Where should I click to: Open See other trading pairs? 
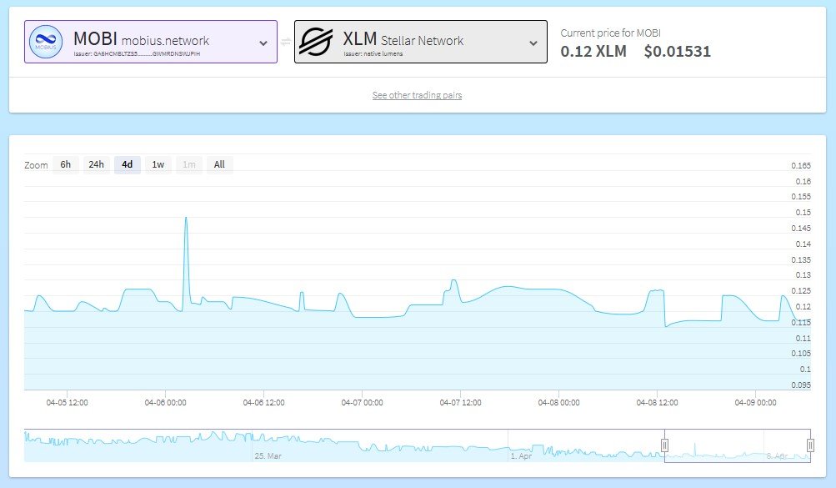417,95
